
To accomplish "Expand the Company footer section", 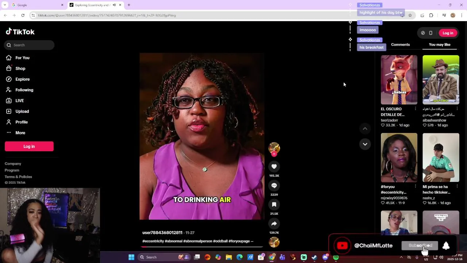I will point(13,164).
